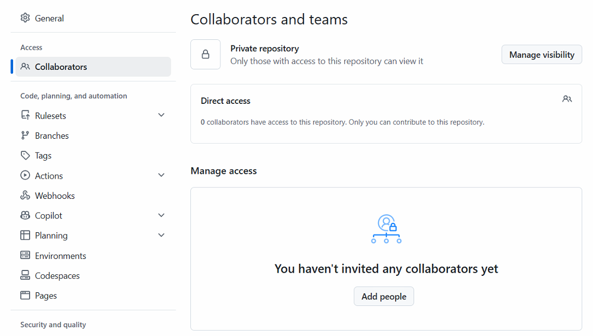Go to Pages settings
593x336 pixels.
(93, 296)
